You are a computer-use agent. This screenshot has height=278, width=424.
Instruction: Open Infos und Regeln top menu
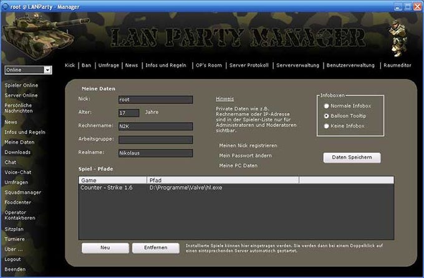[x=166, y=65]
